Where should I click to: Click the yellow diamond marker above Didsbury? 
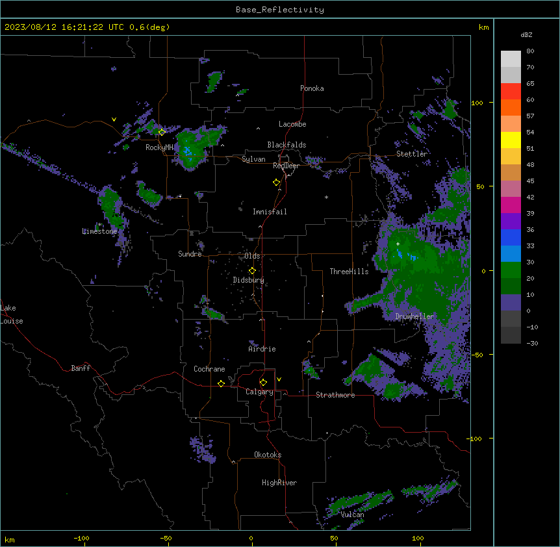click(x=252, y=271)
